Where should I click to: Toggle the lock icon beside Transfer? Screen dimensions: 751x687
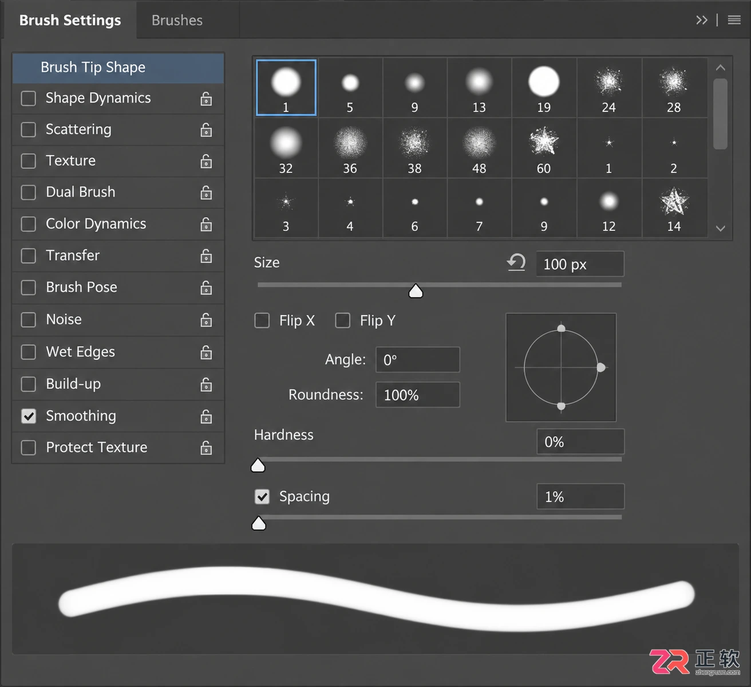point(206,256)
